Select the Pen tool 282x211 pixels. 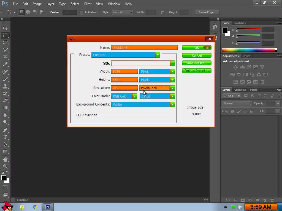tap(5, 130)
